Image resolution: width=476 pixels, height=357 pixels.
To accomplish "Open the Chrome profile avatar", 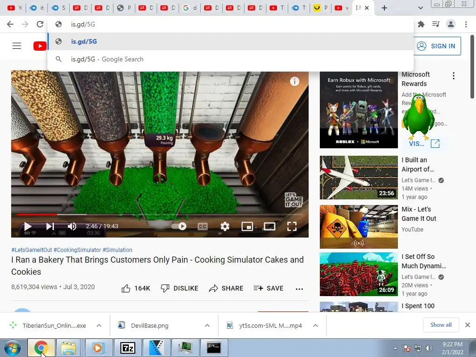I will pyautogui.click(x=451, y=24).
